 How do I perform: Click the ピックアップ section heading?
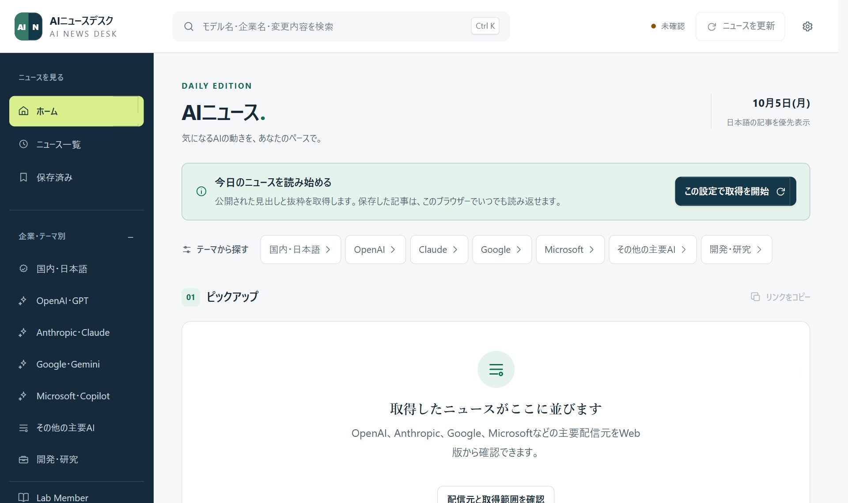232,297
